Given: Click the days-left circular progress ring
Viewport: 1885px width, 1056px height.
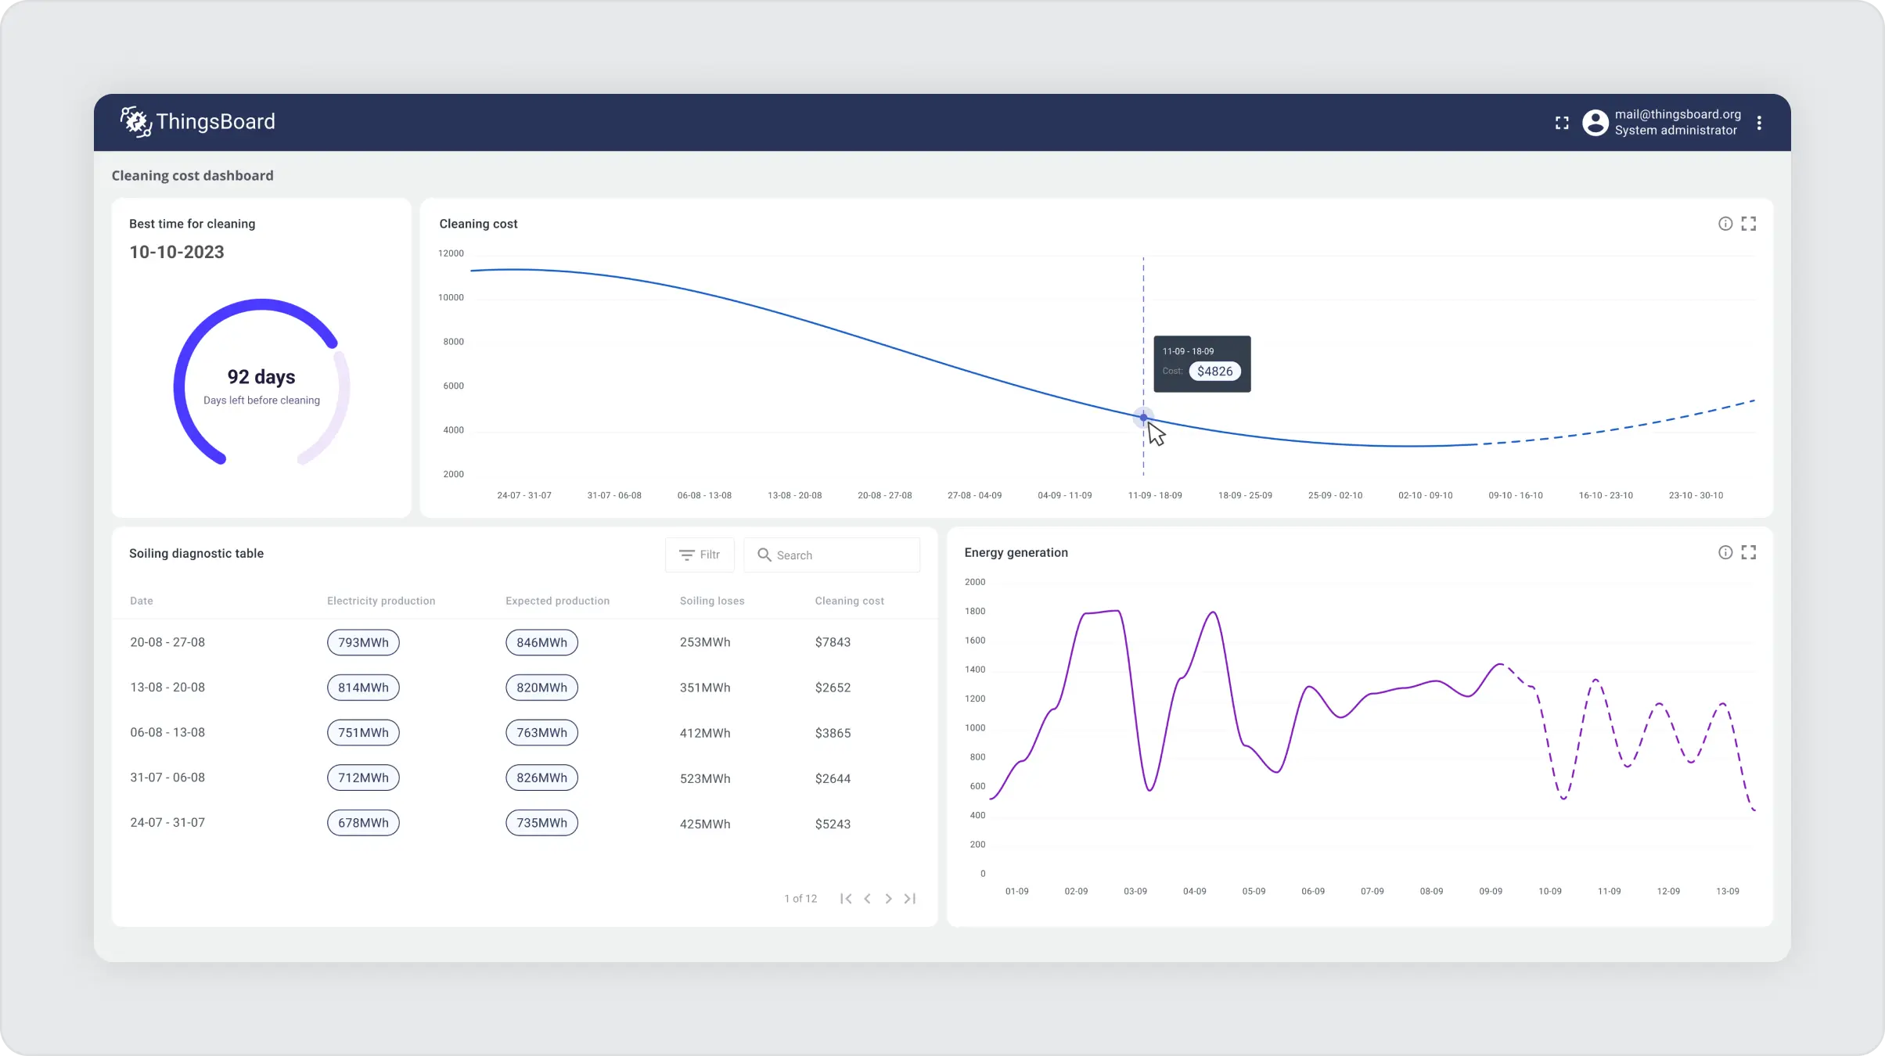Looking at the screenshot, I should [261, 383].
